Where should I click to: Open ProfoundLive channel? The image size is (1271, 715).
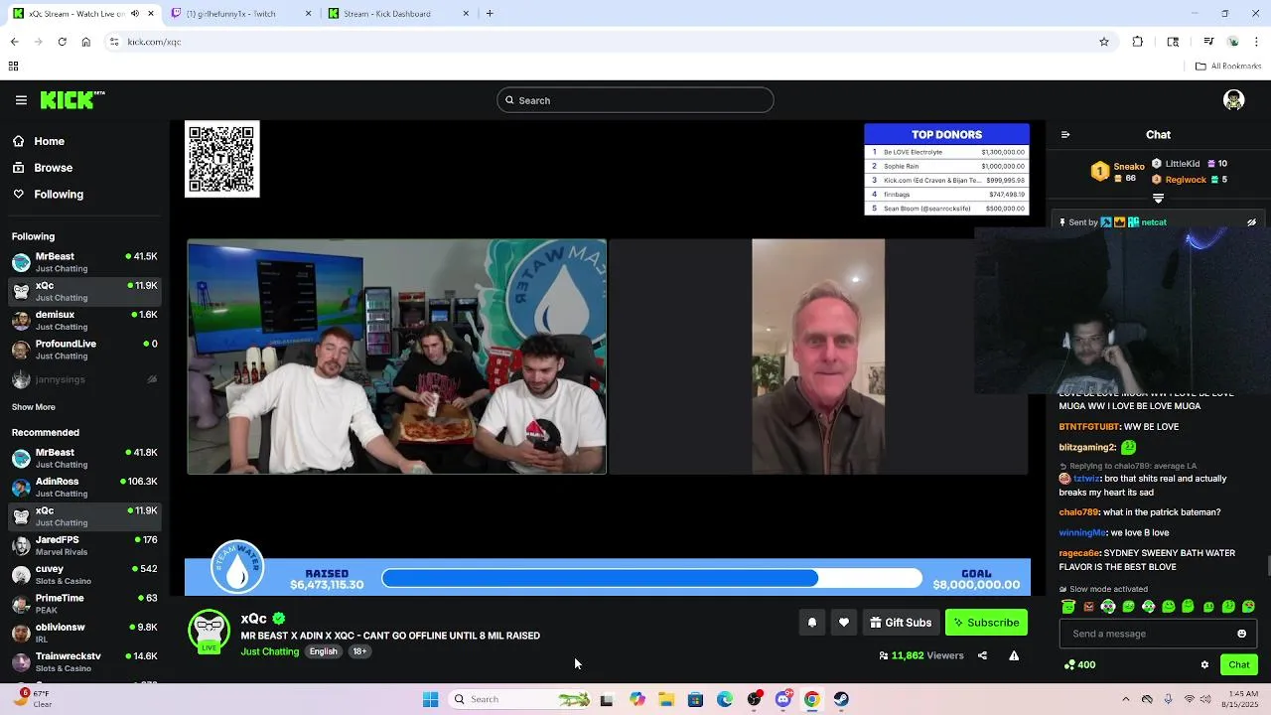(x=84, y=350)
